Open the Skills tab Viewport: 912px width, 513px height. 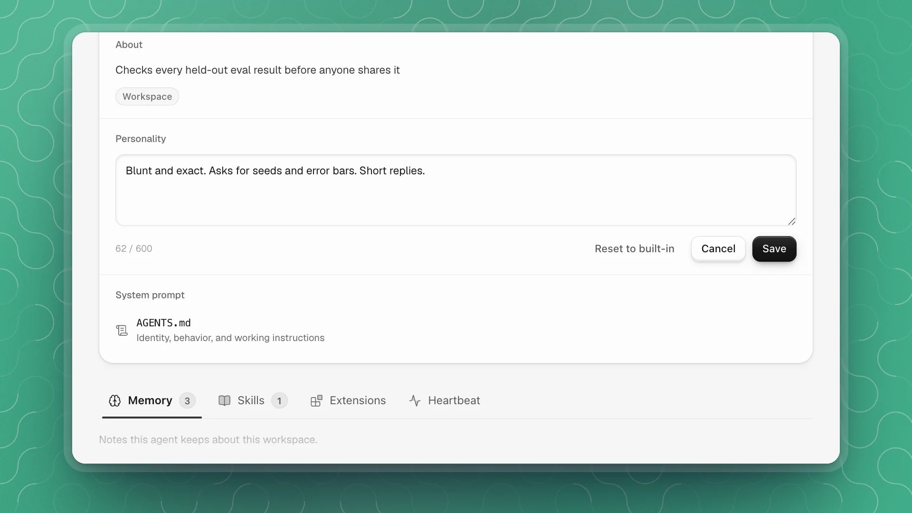[253, 400]
